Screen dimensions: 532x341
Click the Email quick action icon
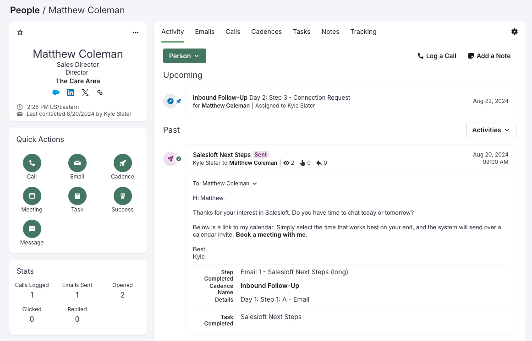tap(77, 163)
